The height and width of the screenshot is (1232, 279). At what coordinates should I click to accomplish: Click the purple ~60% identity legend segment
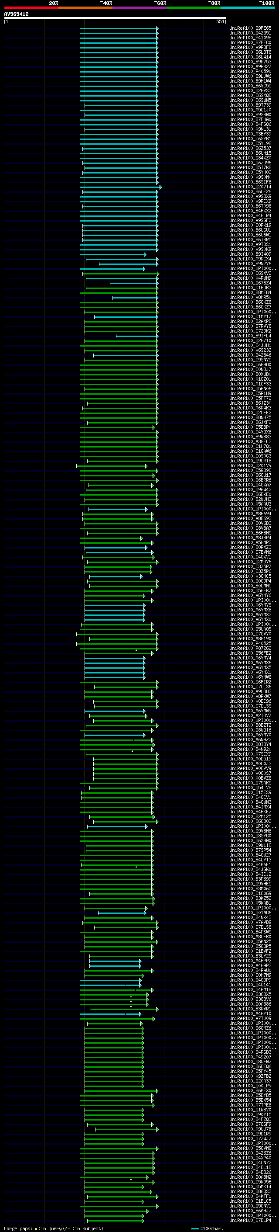point(139,8)
